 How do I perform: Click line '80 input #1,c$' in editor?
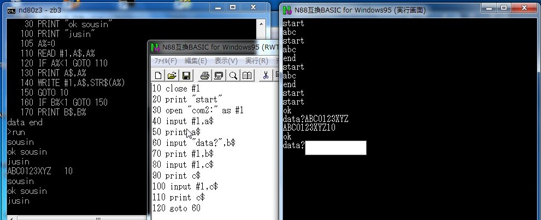point(183,164)
